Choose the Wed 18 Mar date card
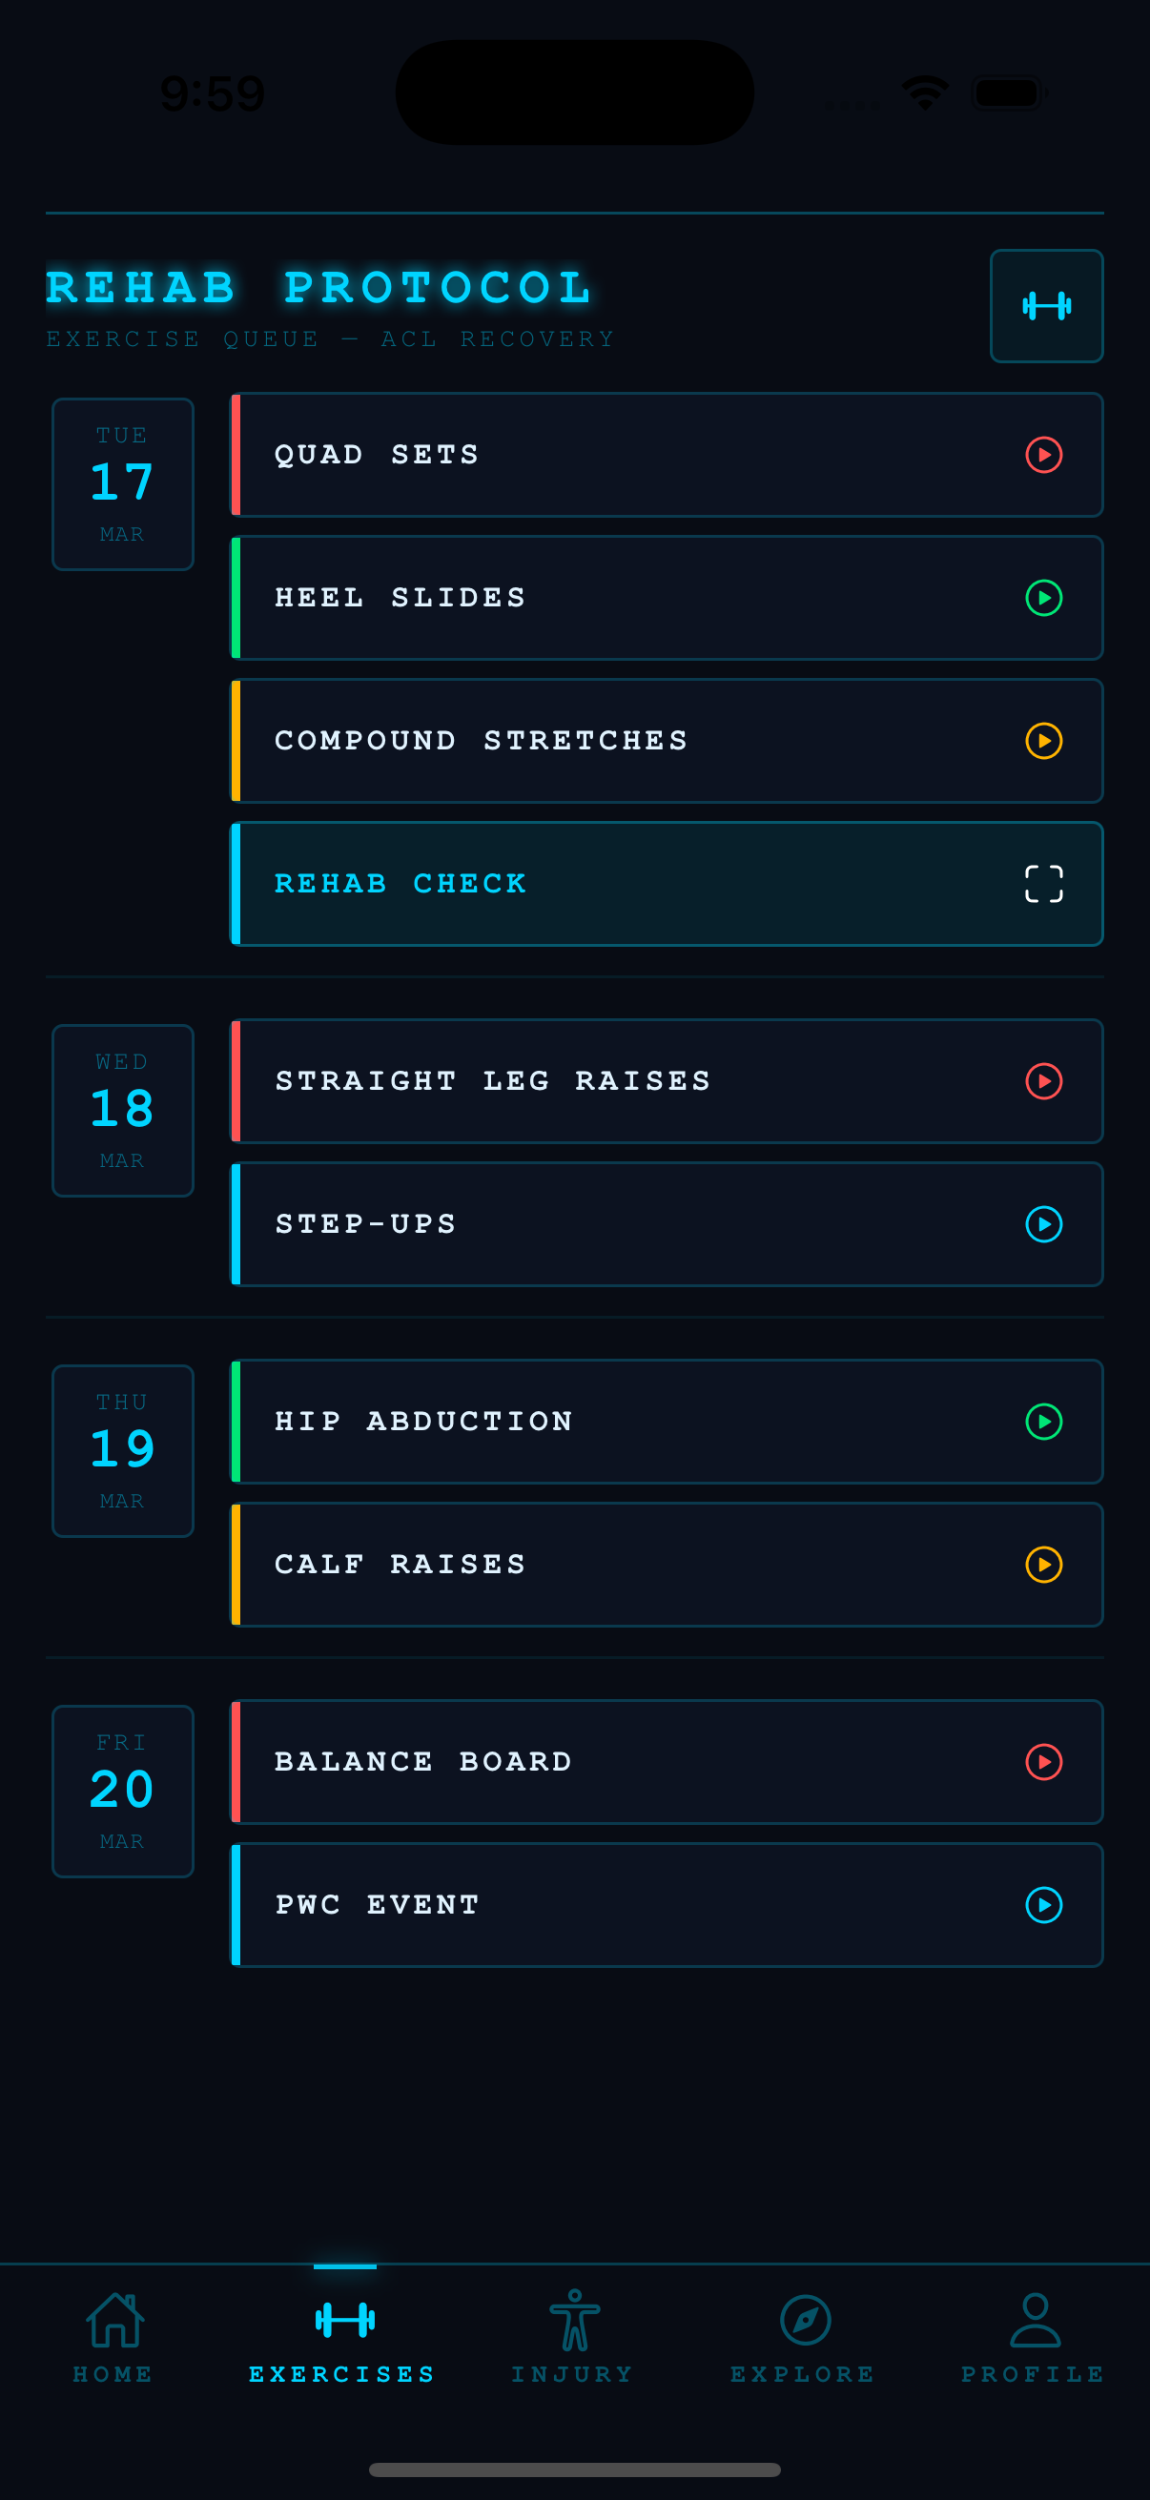 tap(122, 1110)
